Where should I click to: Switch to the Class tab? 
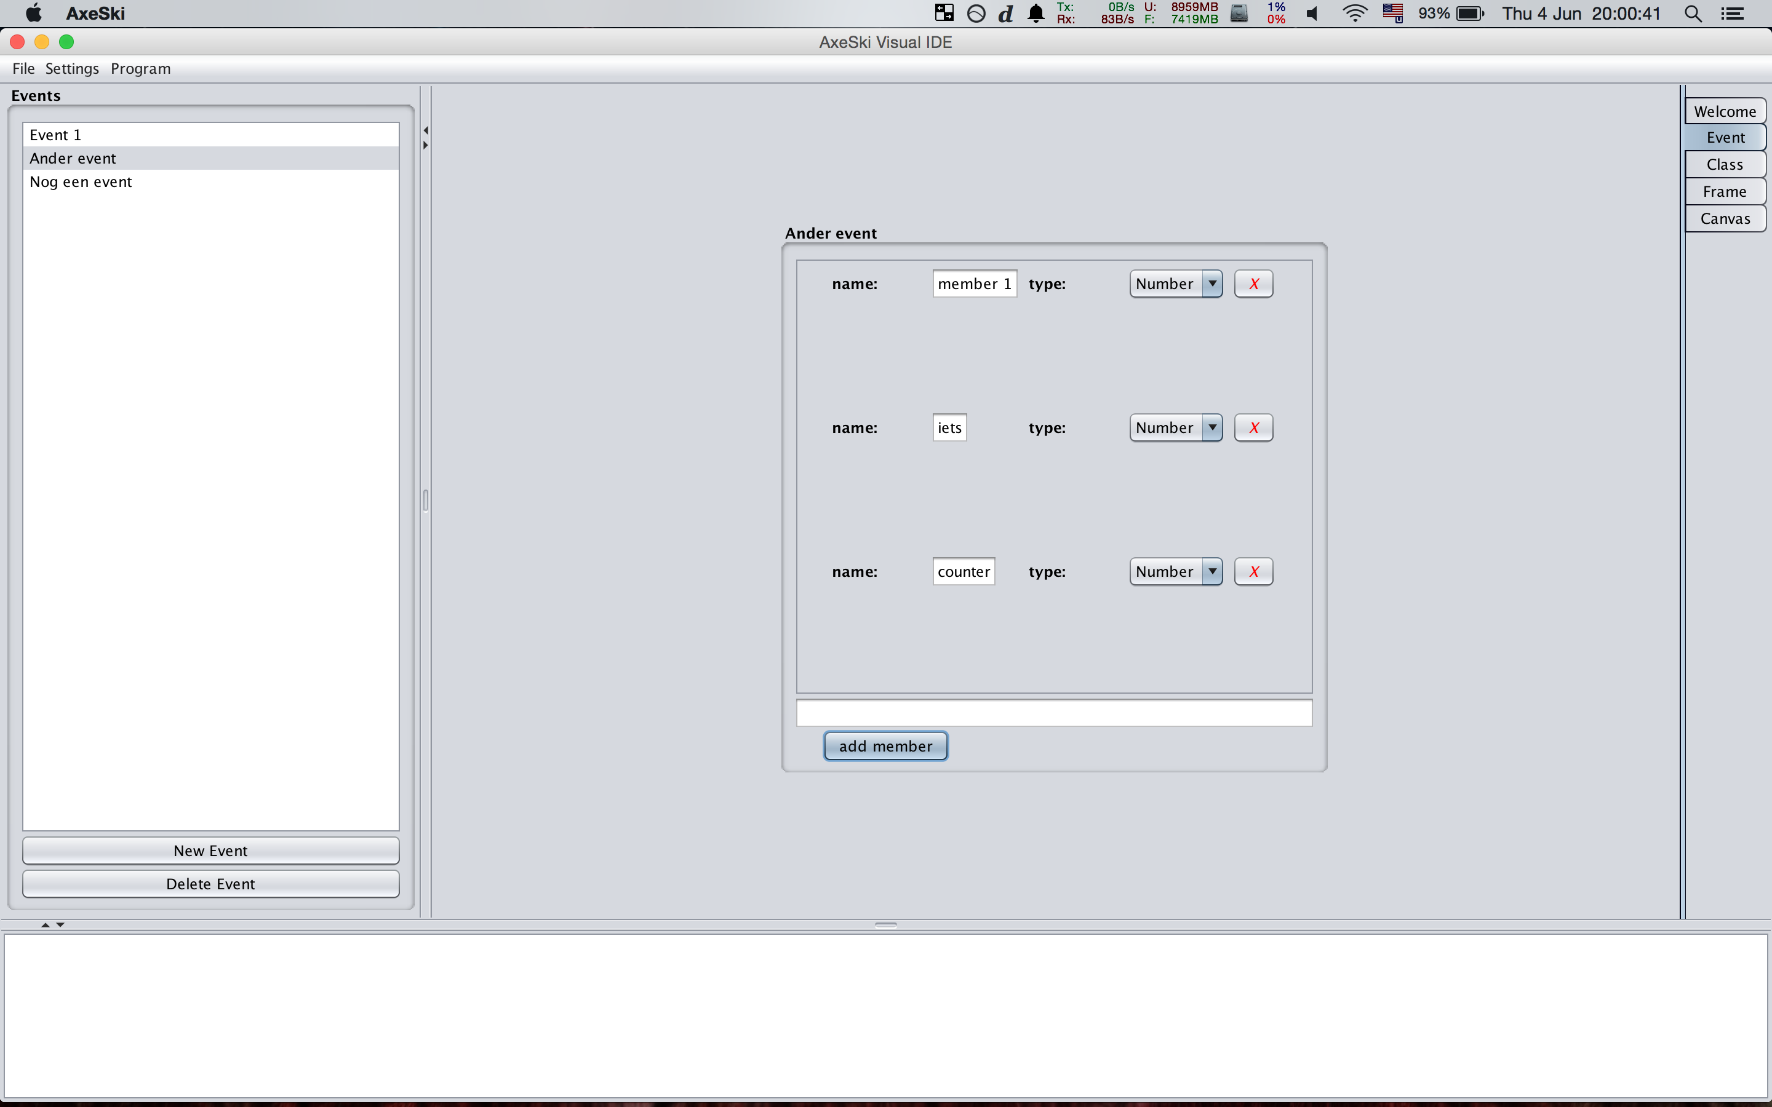coord(1725,165)
